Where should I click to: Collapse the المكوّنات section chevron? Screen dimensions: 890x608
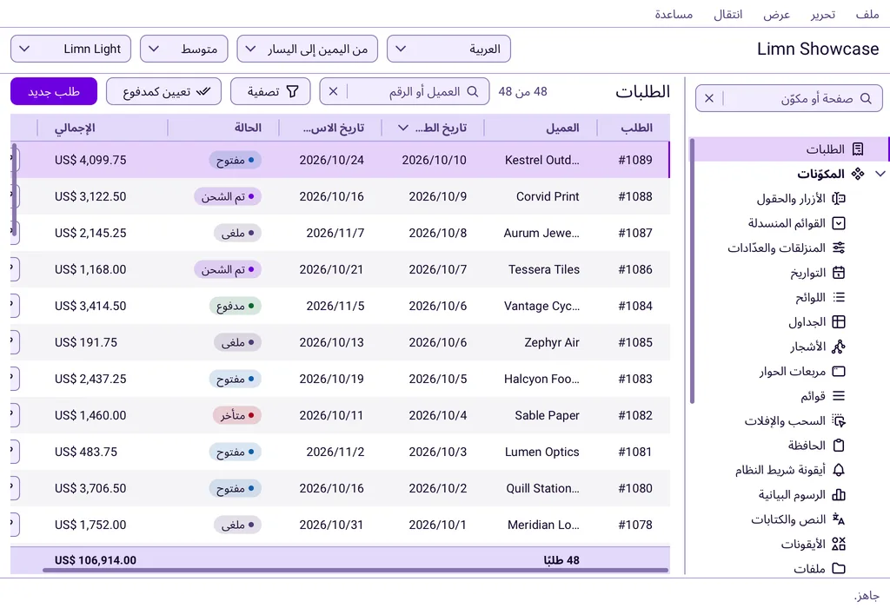(880, 174)
